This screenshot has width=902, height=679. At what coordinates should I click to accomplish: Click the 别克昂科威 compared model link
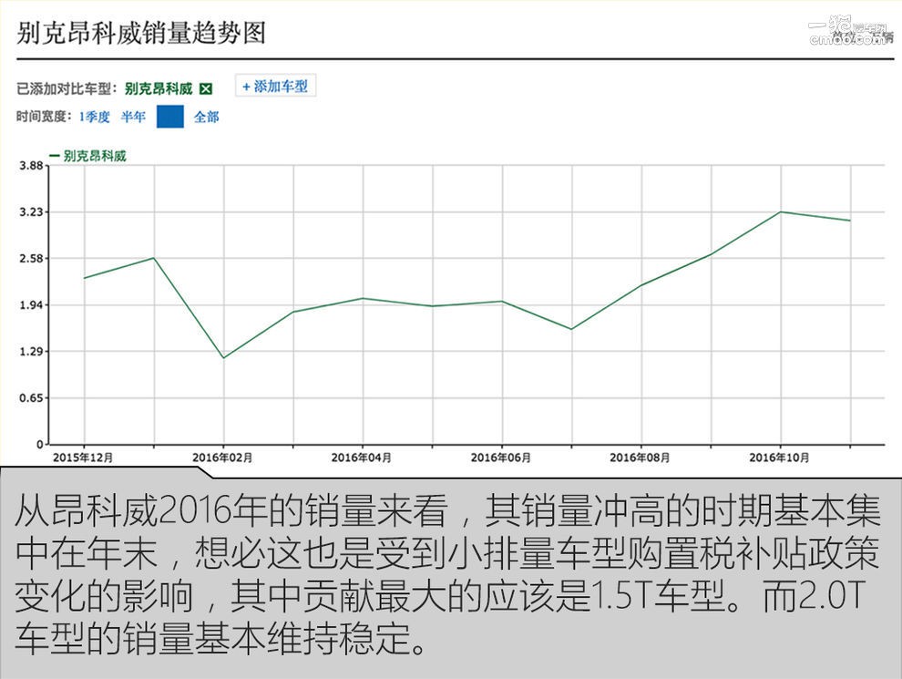point(159,88)
